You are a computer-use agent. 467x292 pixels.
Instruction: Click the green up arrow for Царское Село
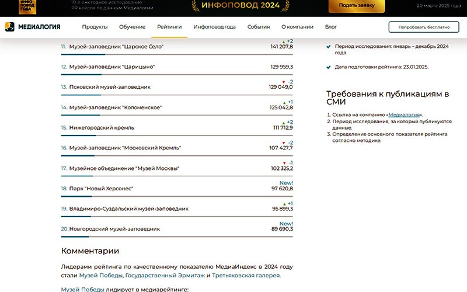pos(284,41)
